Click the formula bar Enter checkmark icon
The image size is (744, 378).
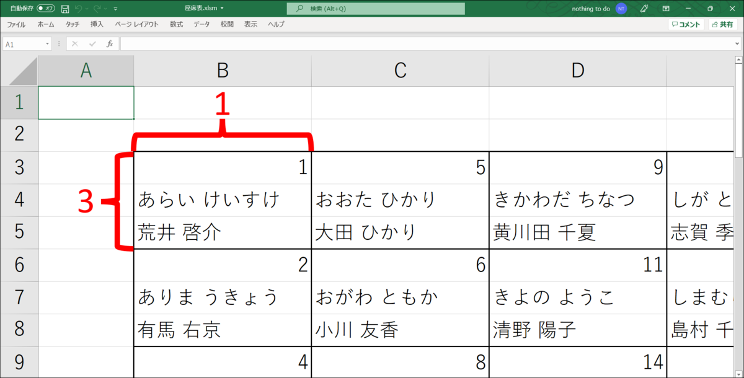(x=92, y=44)
